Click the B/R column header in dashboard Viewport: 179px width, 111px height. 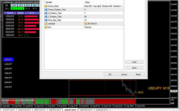(32, 13)
